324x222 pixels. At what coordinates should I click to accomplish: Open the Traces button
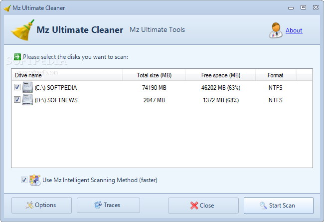(x=108, y=205)
